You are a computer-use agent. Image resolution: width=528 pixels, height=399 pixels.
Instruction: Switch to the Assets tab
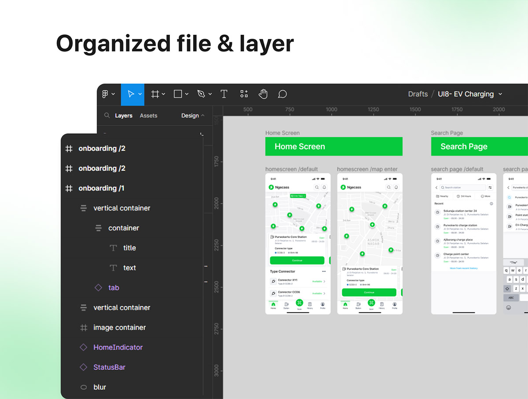pos(148,116)
